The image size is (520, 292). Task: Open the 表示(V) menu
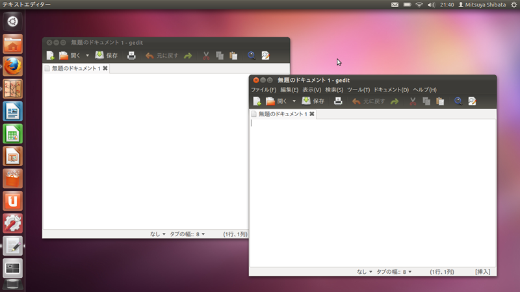pos(312,90)
